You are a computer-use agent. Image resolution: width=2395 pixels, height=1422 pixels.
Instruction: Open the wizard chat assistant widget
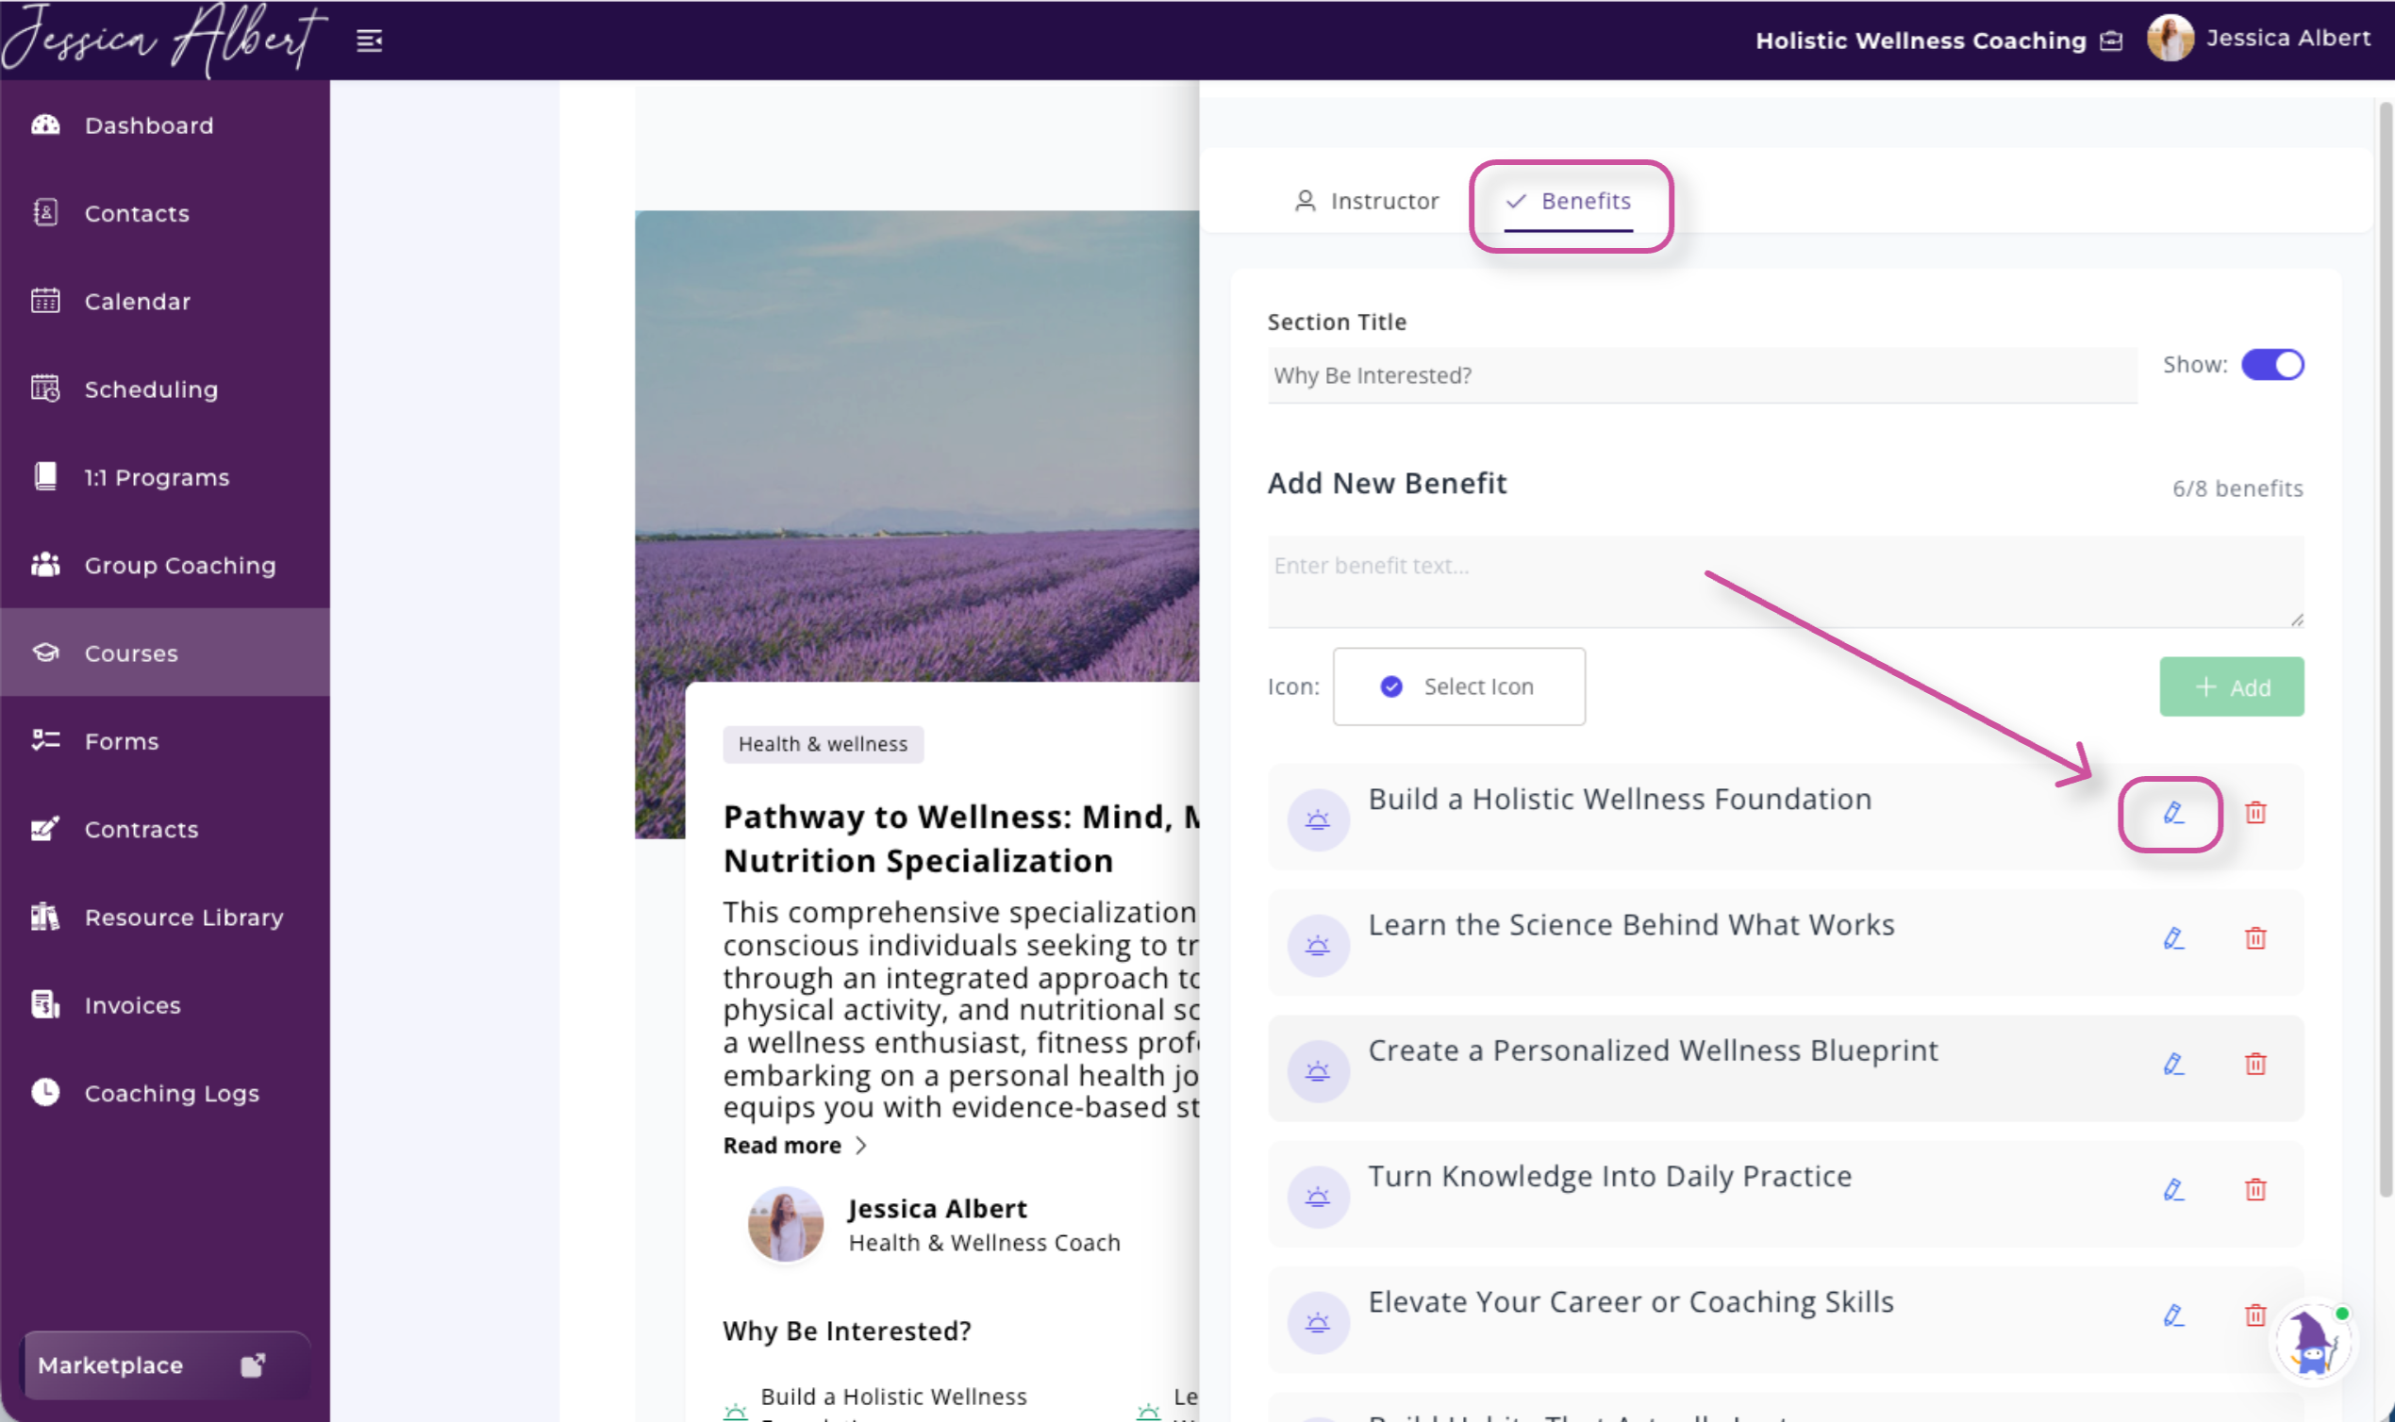[x=2313, y=1342]
